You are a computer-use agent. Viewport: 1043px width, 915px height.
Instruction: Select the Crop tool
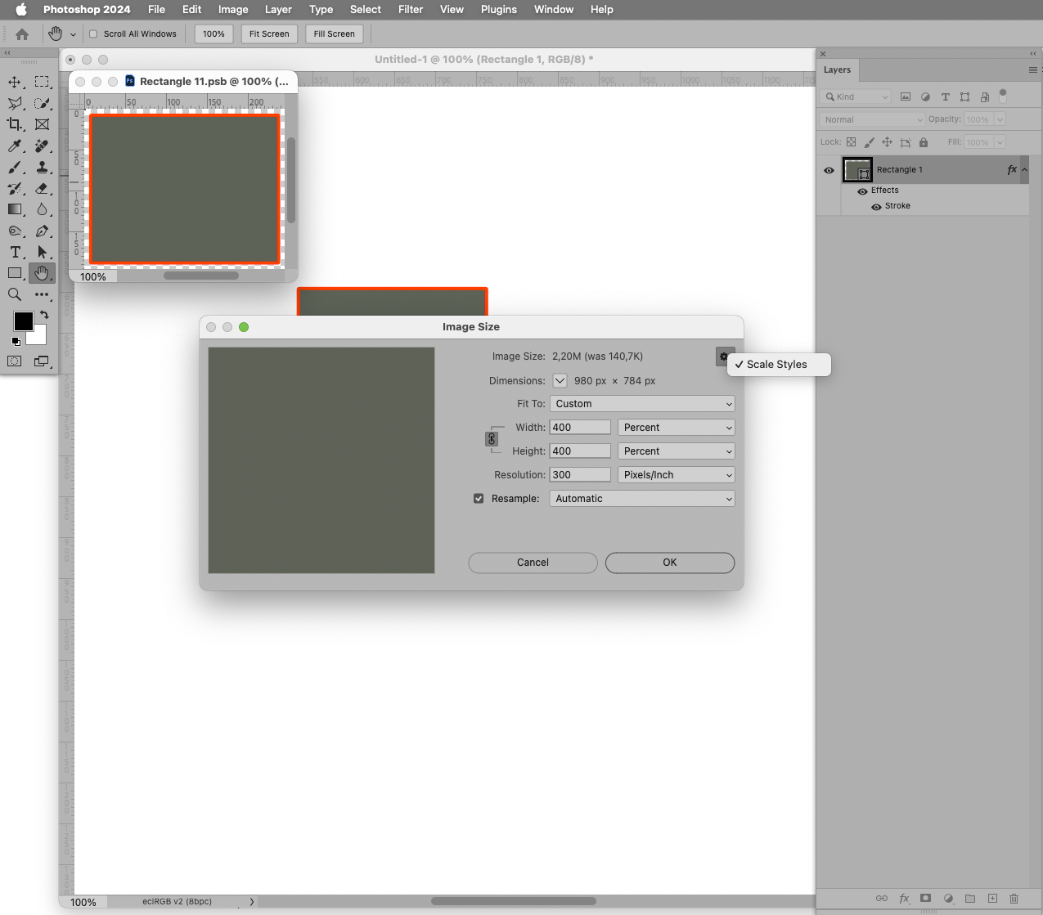coord(14,124)
